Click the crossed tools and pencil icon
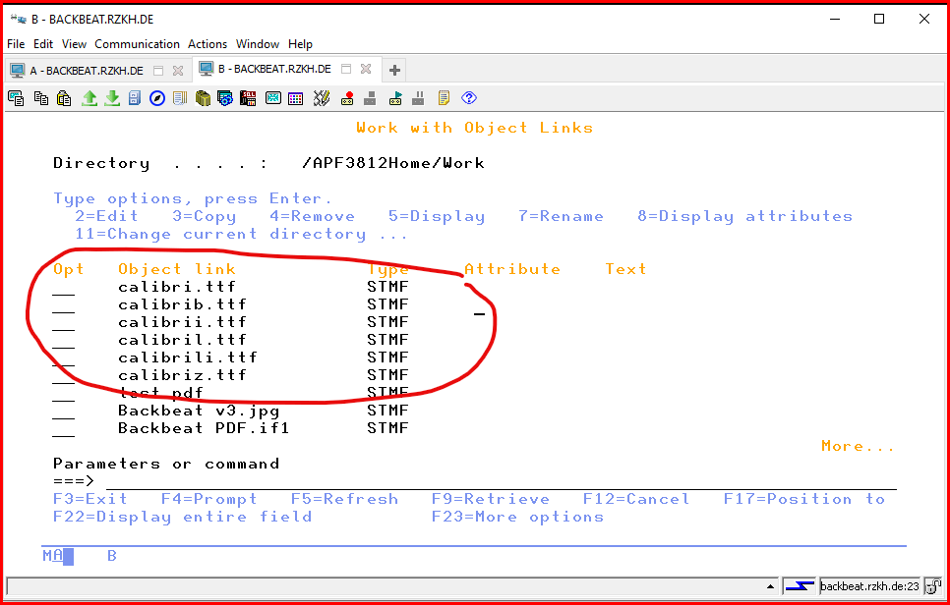The image size is (950, 605). (322, 98)
